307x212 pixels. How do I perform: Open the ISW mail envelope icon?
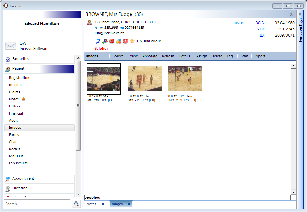pyautogui.click(x=10, y=46)
